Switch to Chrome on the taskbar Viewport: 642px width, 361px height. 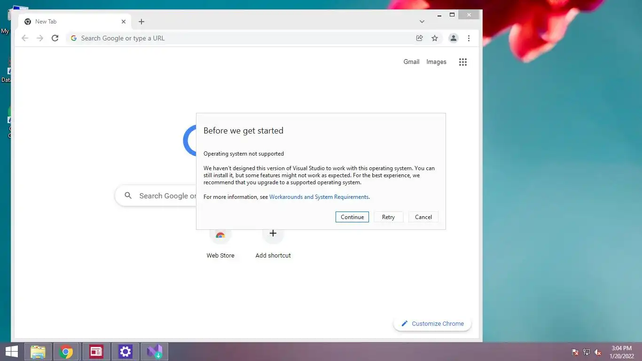pyautogui.click(x=66, y=352)
